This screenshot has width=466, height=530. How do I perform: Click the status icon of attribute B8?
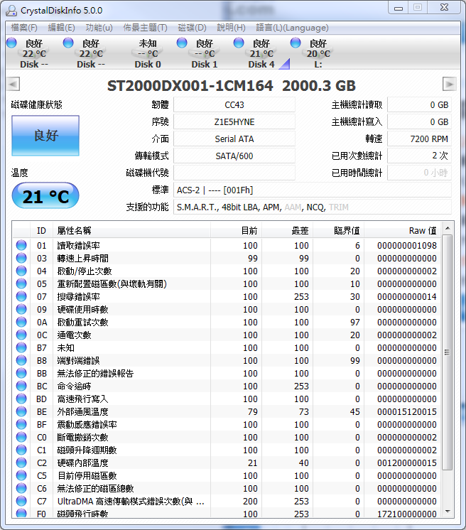click(x=21, y=360)
